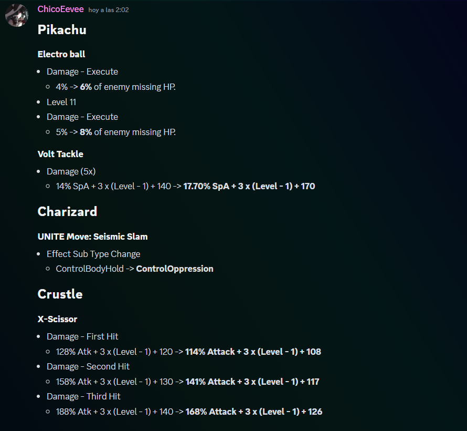Click the 'Damage - Second Hit' bullet
467x431 pixels.
point(88,366)
